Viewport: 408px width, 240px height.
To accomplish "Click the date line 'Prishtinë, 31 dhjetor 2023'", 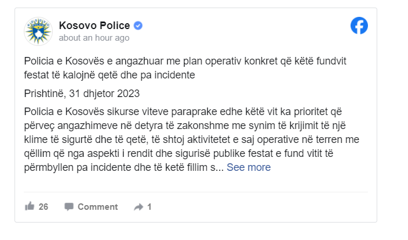I will 82,94.
